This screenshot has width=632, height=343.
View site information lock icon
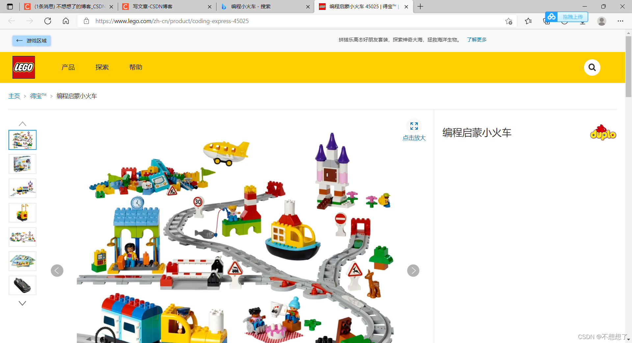click(86, 21)
